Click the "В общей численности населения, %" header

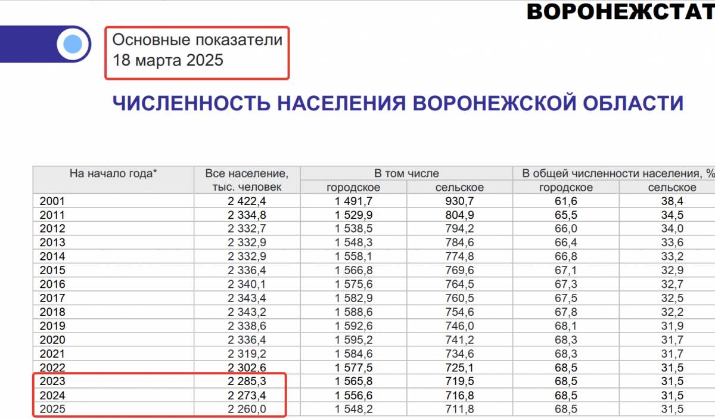(618, 173)
